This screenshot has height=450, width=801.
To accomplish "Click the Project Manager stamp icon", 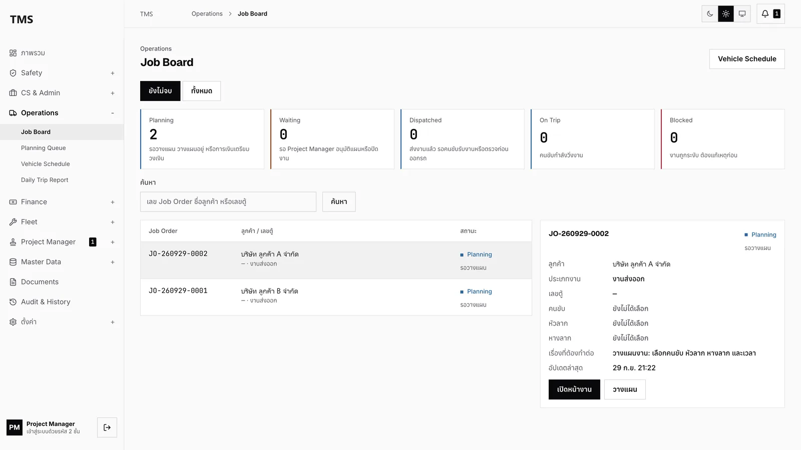I will click(13, 242).
